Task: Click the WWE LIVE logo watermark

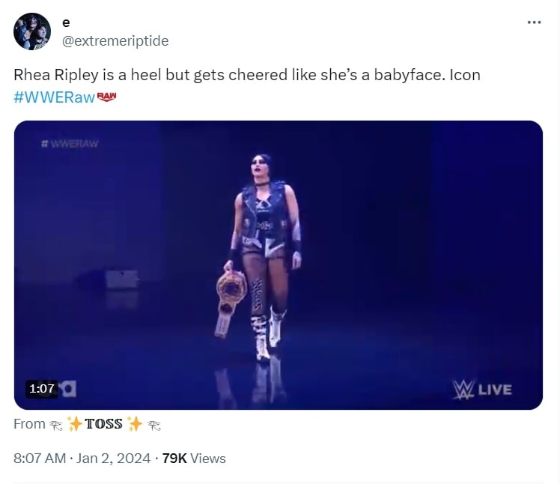Action: coord(482,389)
